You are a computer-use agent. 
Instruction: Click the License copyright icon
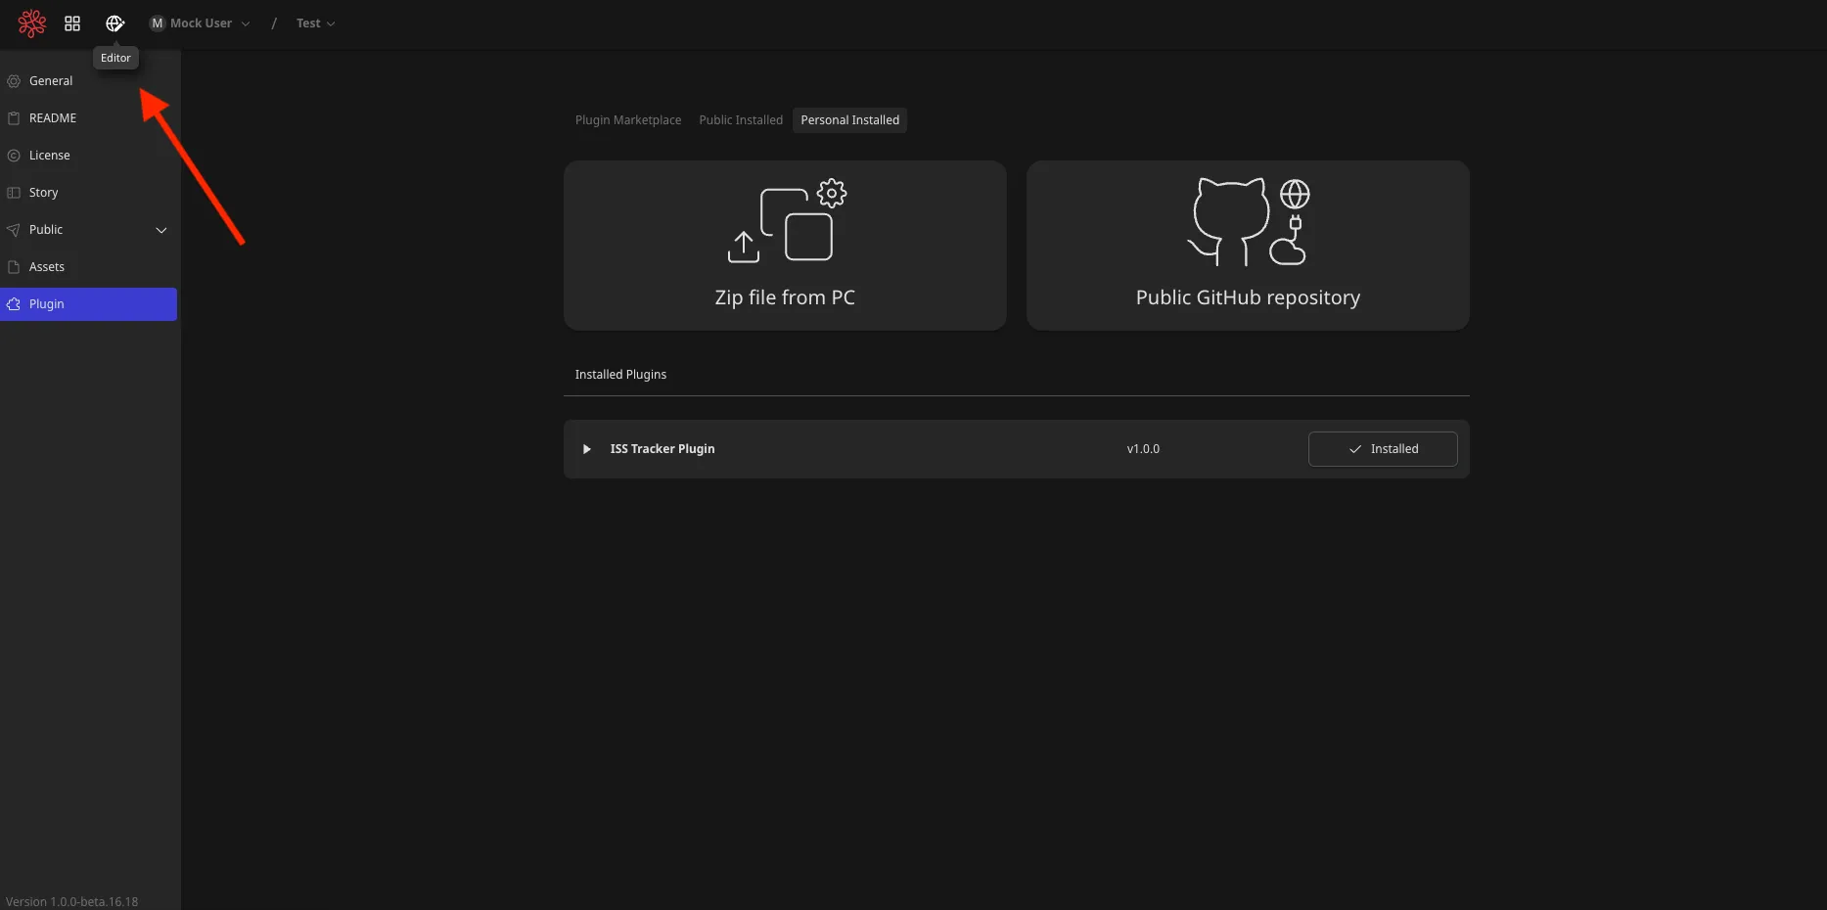tap(14, 156)
